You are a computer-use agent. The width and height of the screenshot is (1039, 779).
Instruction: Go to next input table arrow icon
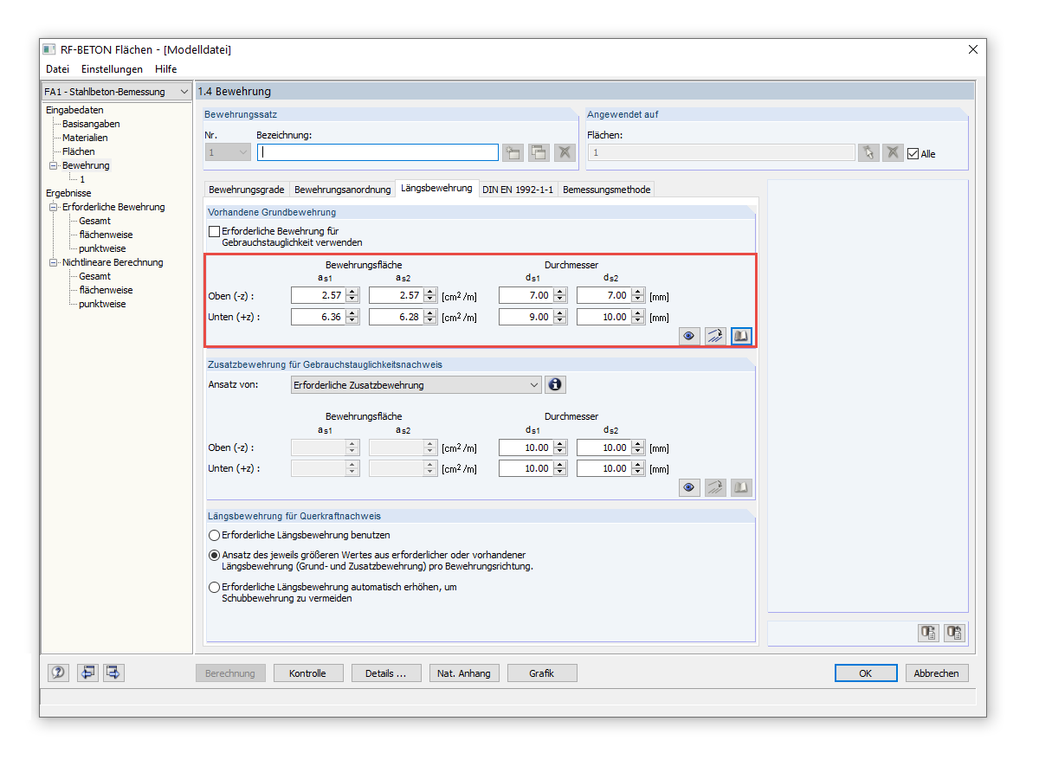coord(113,673)
